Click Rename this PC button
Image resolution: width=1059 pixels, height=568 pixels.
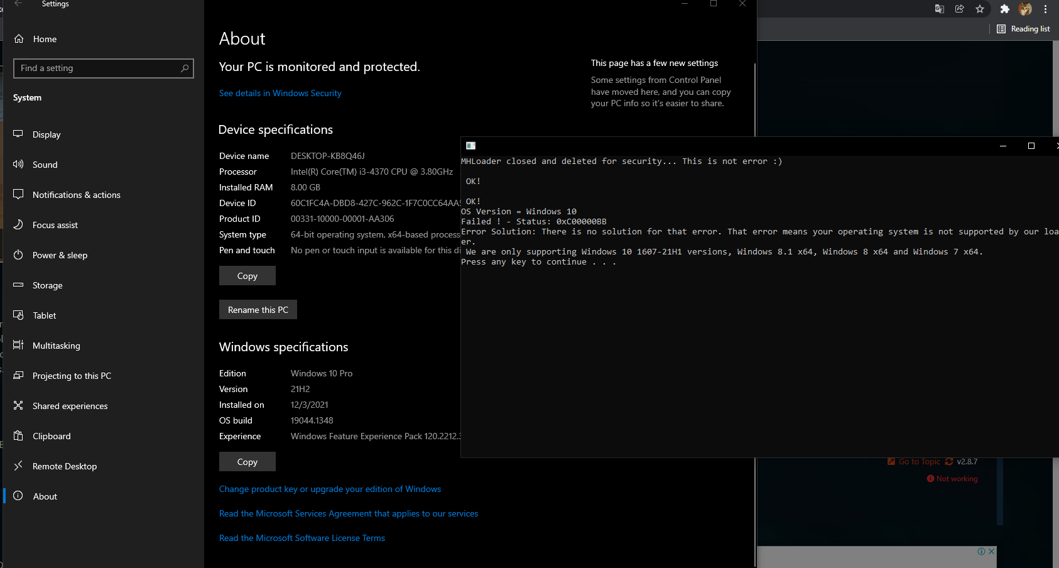pyautogui.click(x=258, y=310)
